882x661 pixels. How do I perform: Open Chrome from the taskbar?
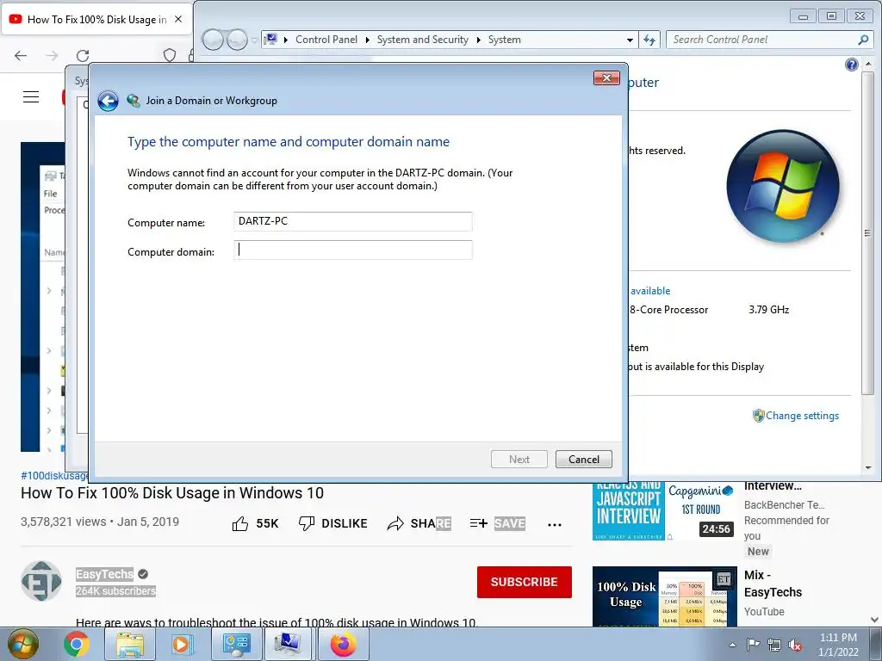(x=77, y=644)
